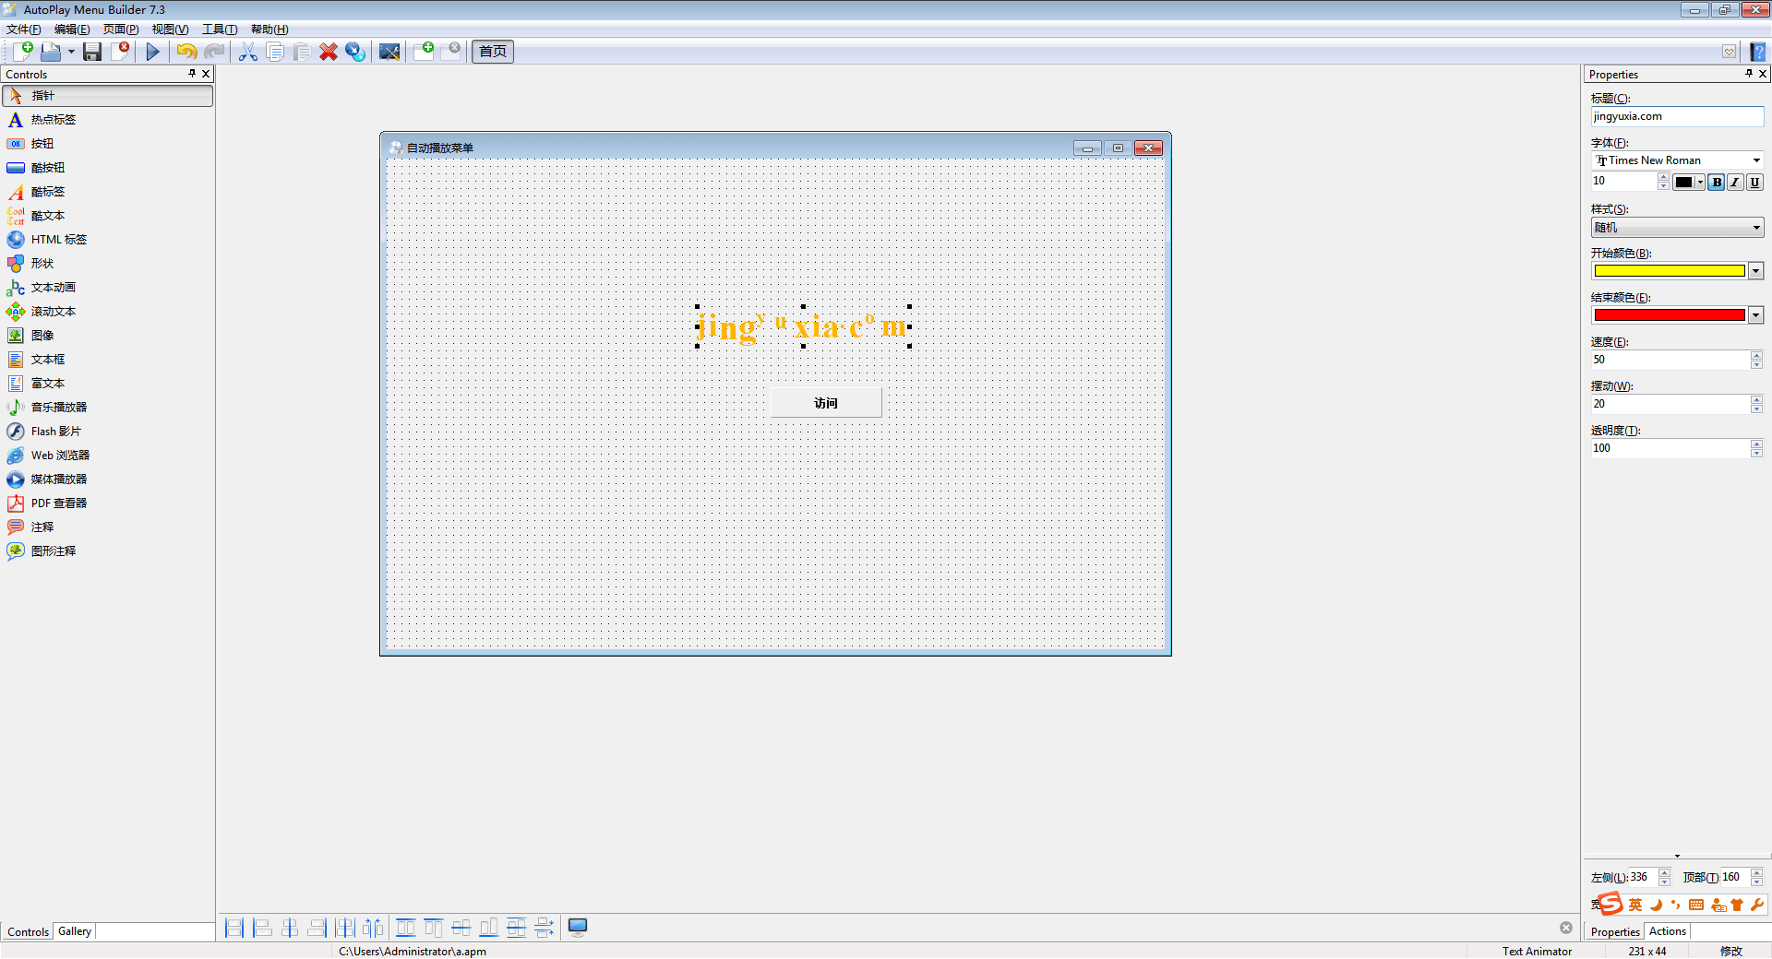Open the 开始颜色 start color dropdown
Viewport: 1772px width, 959px height.
(x=1756, y=271)
